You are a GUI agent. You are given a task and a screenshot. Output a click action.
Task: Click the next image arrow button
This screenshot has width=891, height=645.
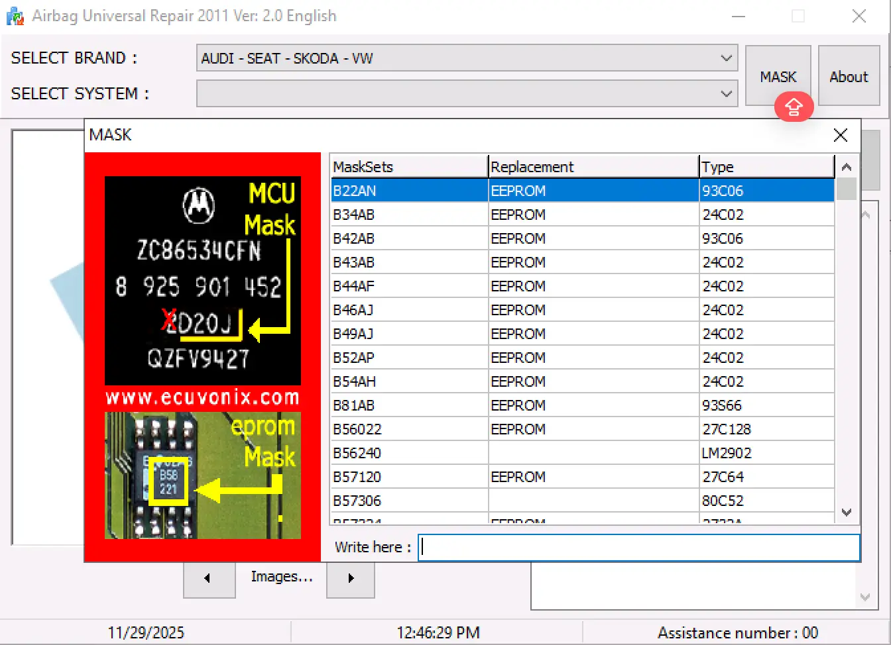click(x=351, y=578)
